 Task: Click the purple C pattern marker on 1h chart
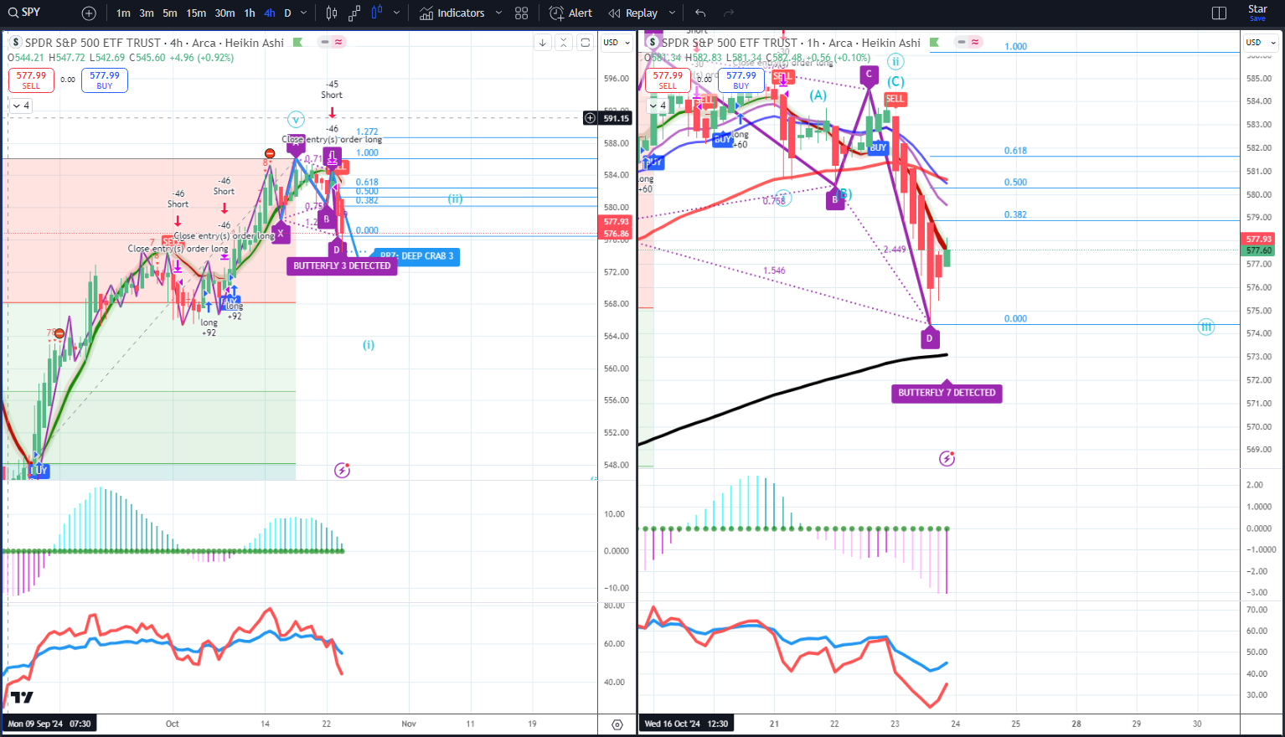[869, 75]
